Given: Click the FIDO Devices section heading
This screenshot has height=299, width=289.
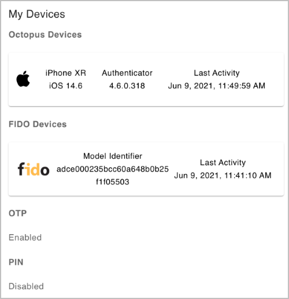Looking at the screenshot, I should coord(38,124).
